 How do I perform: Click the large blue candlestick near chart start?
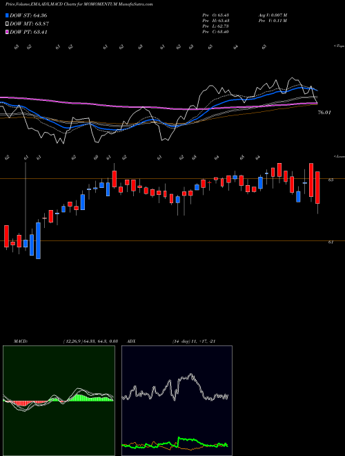click(x=38, y=240)
